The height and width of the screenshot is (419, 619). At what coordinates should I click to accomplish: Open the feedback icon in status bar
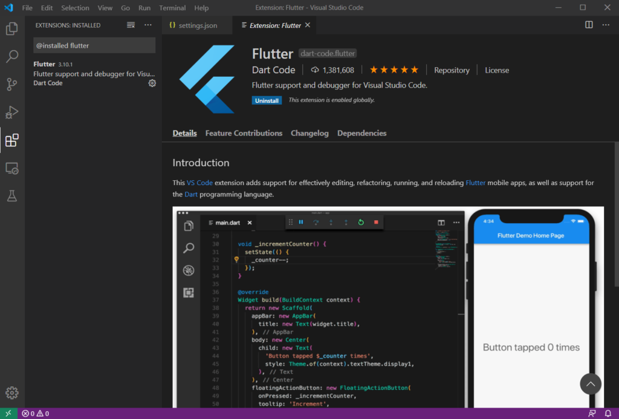pyautogui.click(x=592, y=414)
